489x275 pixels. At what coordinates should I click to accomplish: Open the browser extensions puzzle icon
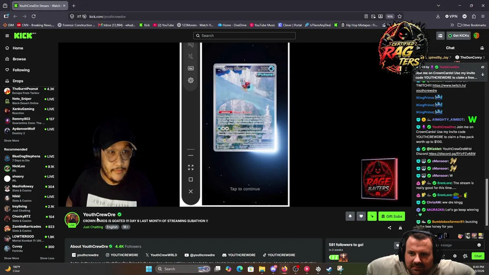click(x=474, y=16)
